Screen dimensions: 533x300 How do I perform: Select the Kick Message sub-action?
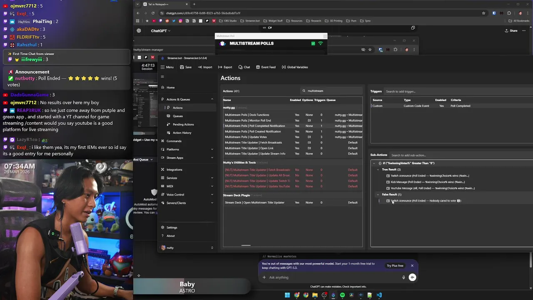pyautogui.click(x=428, y=182)
